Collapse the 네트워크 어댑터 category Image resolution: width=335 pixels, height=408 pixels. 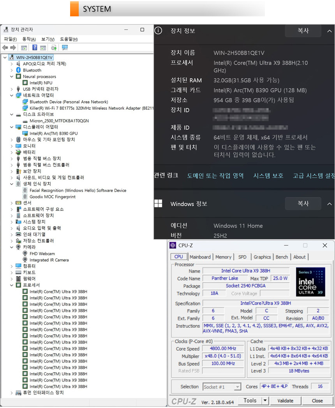12,95
